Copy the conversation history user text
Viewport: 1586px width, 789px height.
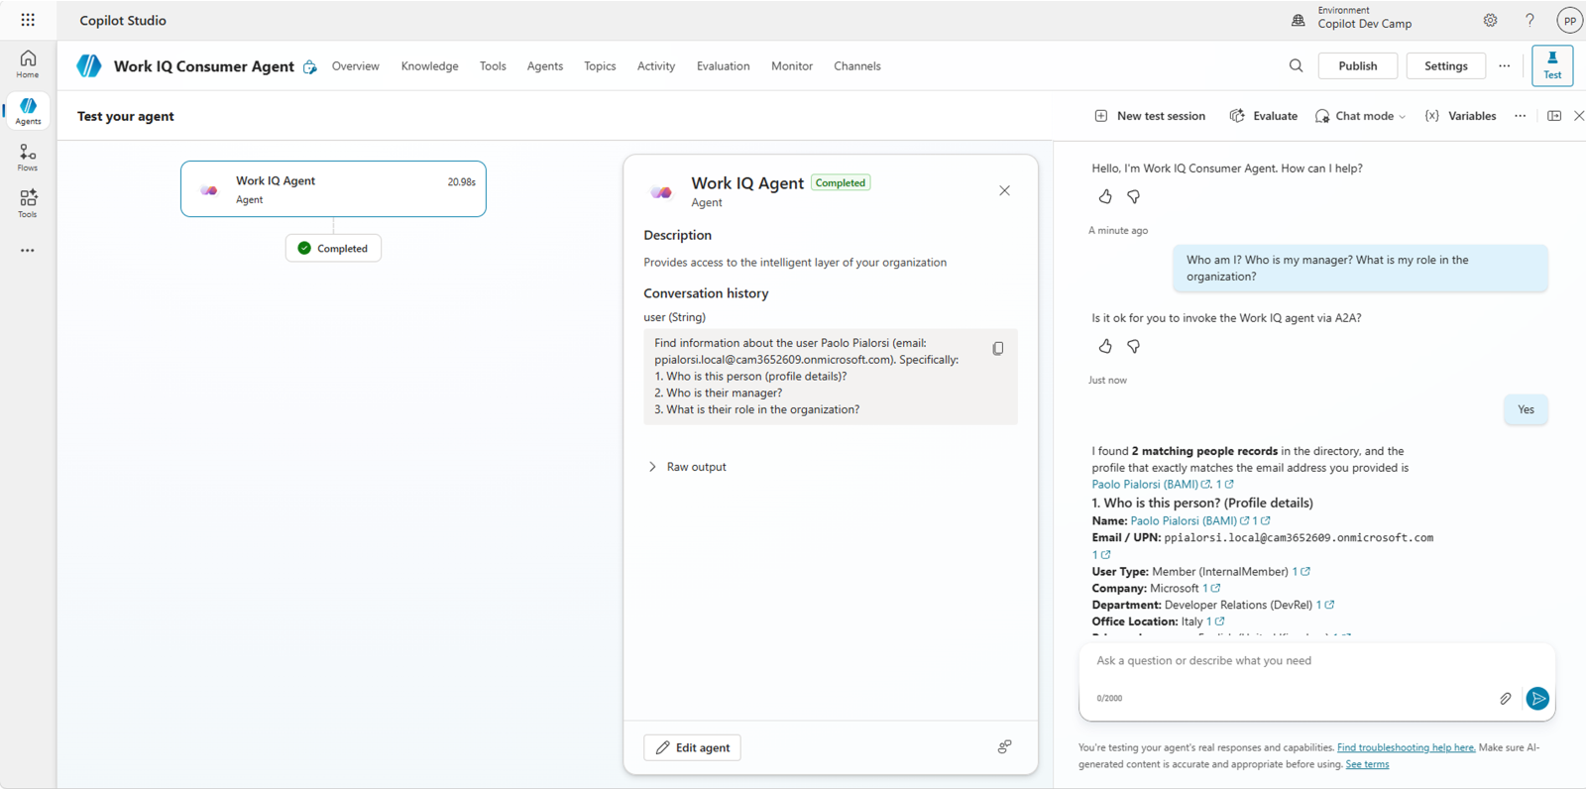tap(998, 348)
